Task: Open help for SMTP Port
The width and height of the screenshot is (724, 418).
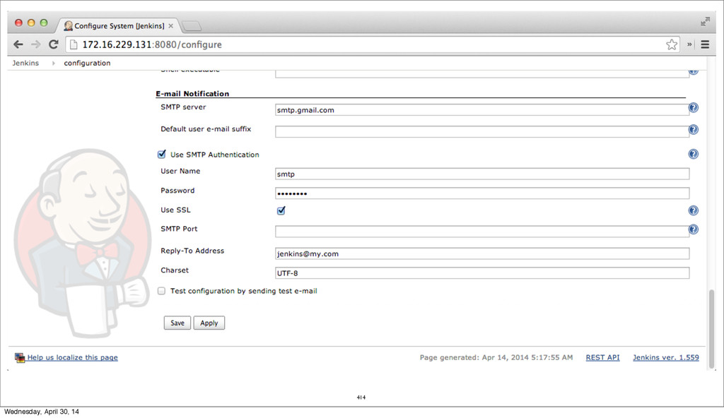Action: (x=693, y=229)
